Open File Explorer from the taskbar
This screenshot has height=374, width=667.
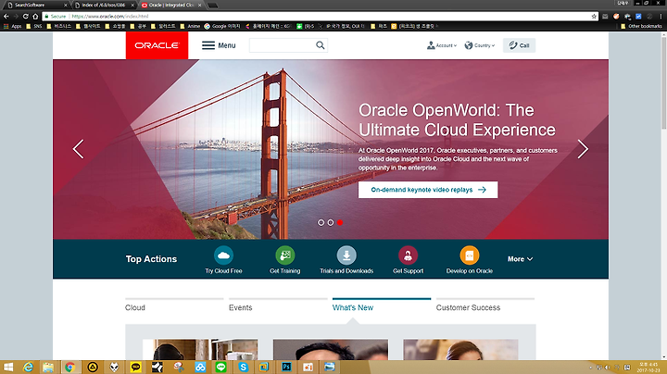(48, 367)
